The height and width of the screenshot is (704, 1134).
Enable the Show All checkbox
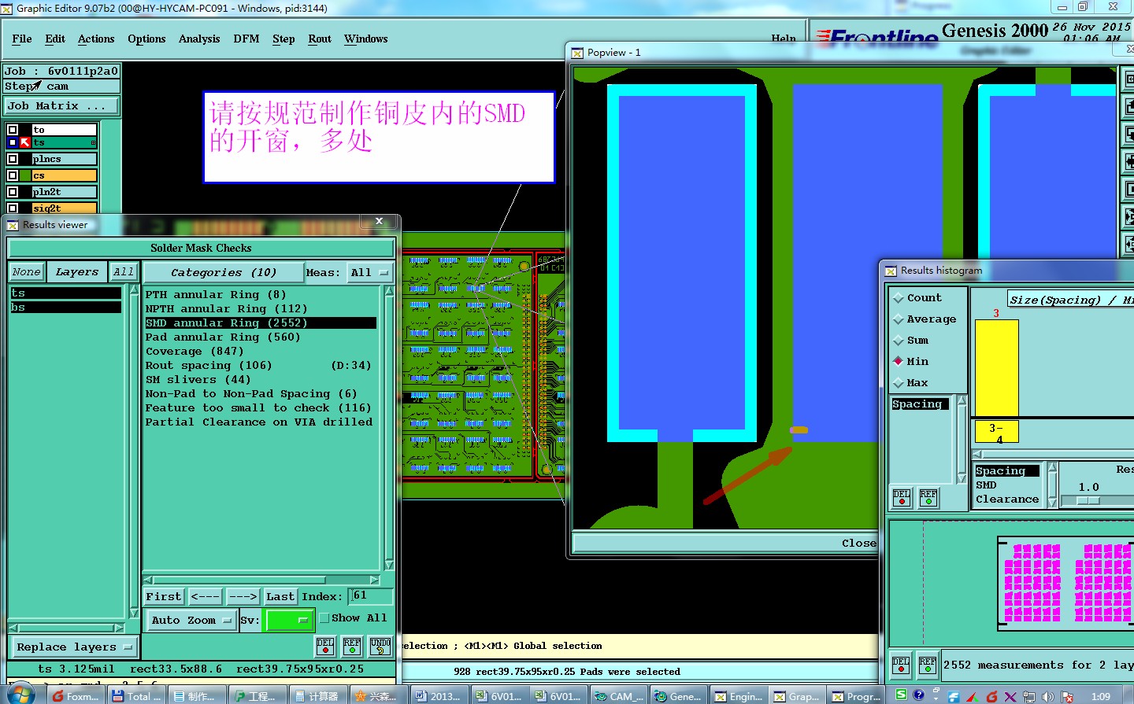click(324, 617)
